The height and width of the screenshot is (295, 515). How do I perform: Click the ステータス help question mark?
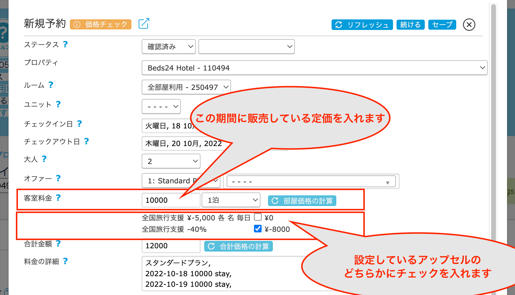(65, 44)
